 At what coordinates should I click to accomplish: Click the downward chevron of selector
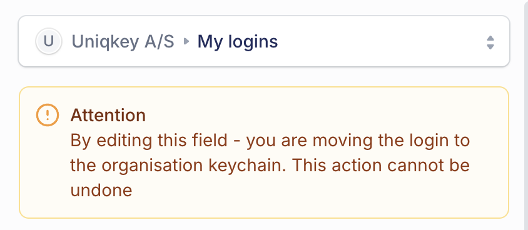pos(490,47)
